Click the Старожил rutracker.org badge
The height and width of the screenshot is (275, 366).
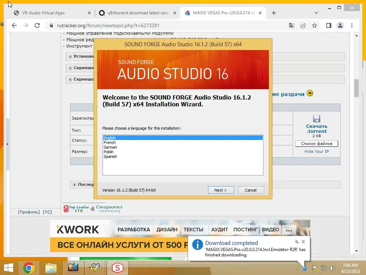107,209
